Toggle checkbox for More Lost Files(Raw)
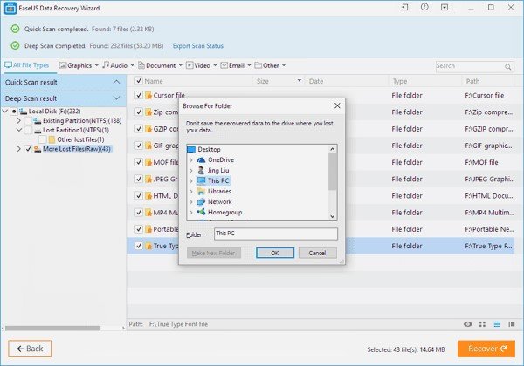Viewport: 524px width, 366px height. (29, 149)
